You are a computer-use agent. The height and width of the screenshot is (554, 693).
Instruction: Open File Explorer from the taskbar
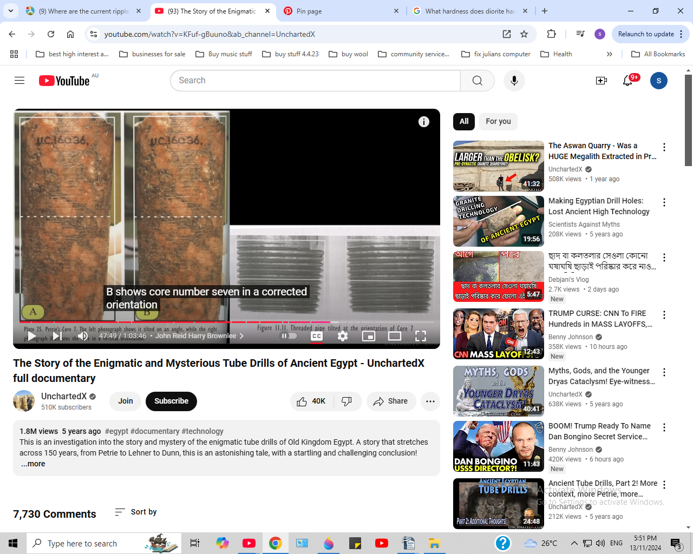(434, 543)
